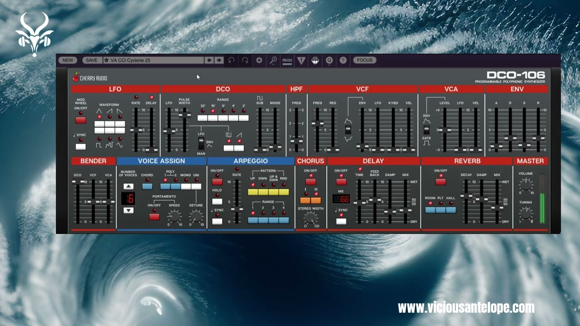Select the arpeggio UP pattern button
The image size is (580, 326).
pos(253,192)
